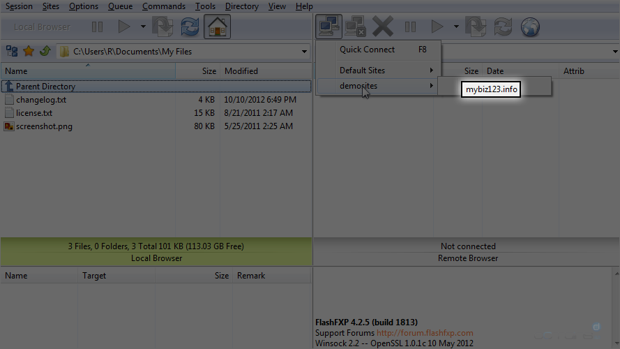Select the mybiz123.info site entry

click(492, 89)
